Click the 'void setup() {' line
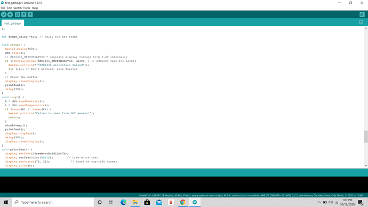 (14, 45)
